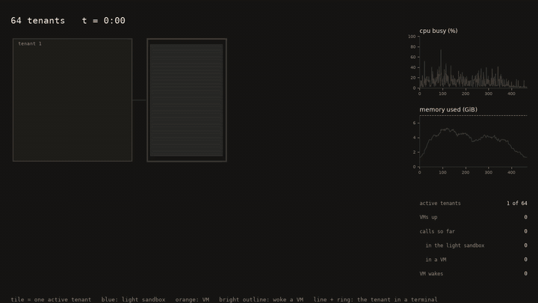Click the VMs up count value

(525, 218)
